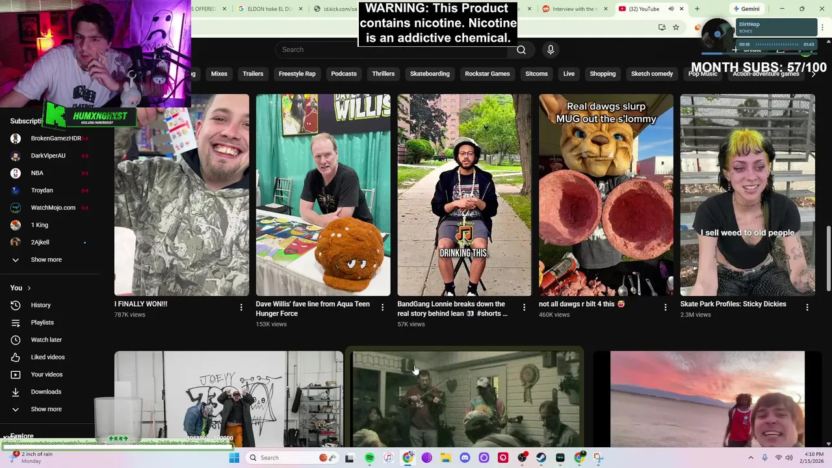Open Windows Start menu
832x468 pixels.
point(235,458)
